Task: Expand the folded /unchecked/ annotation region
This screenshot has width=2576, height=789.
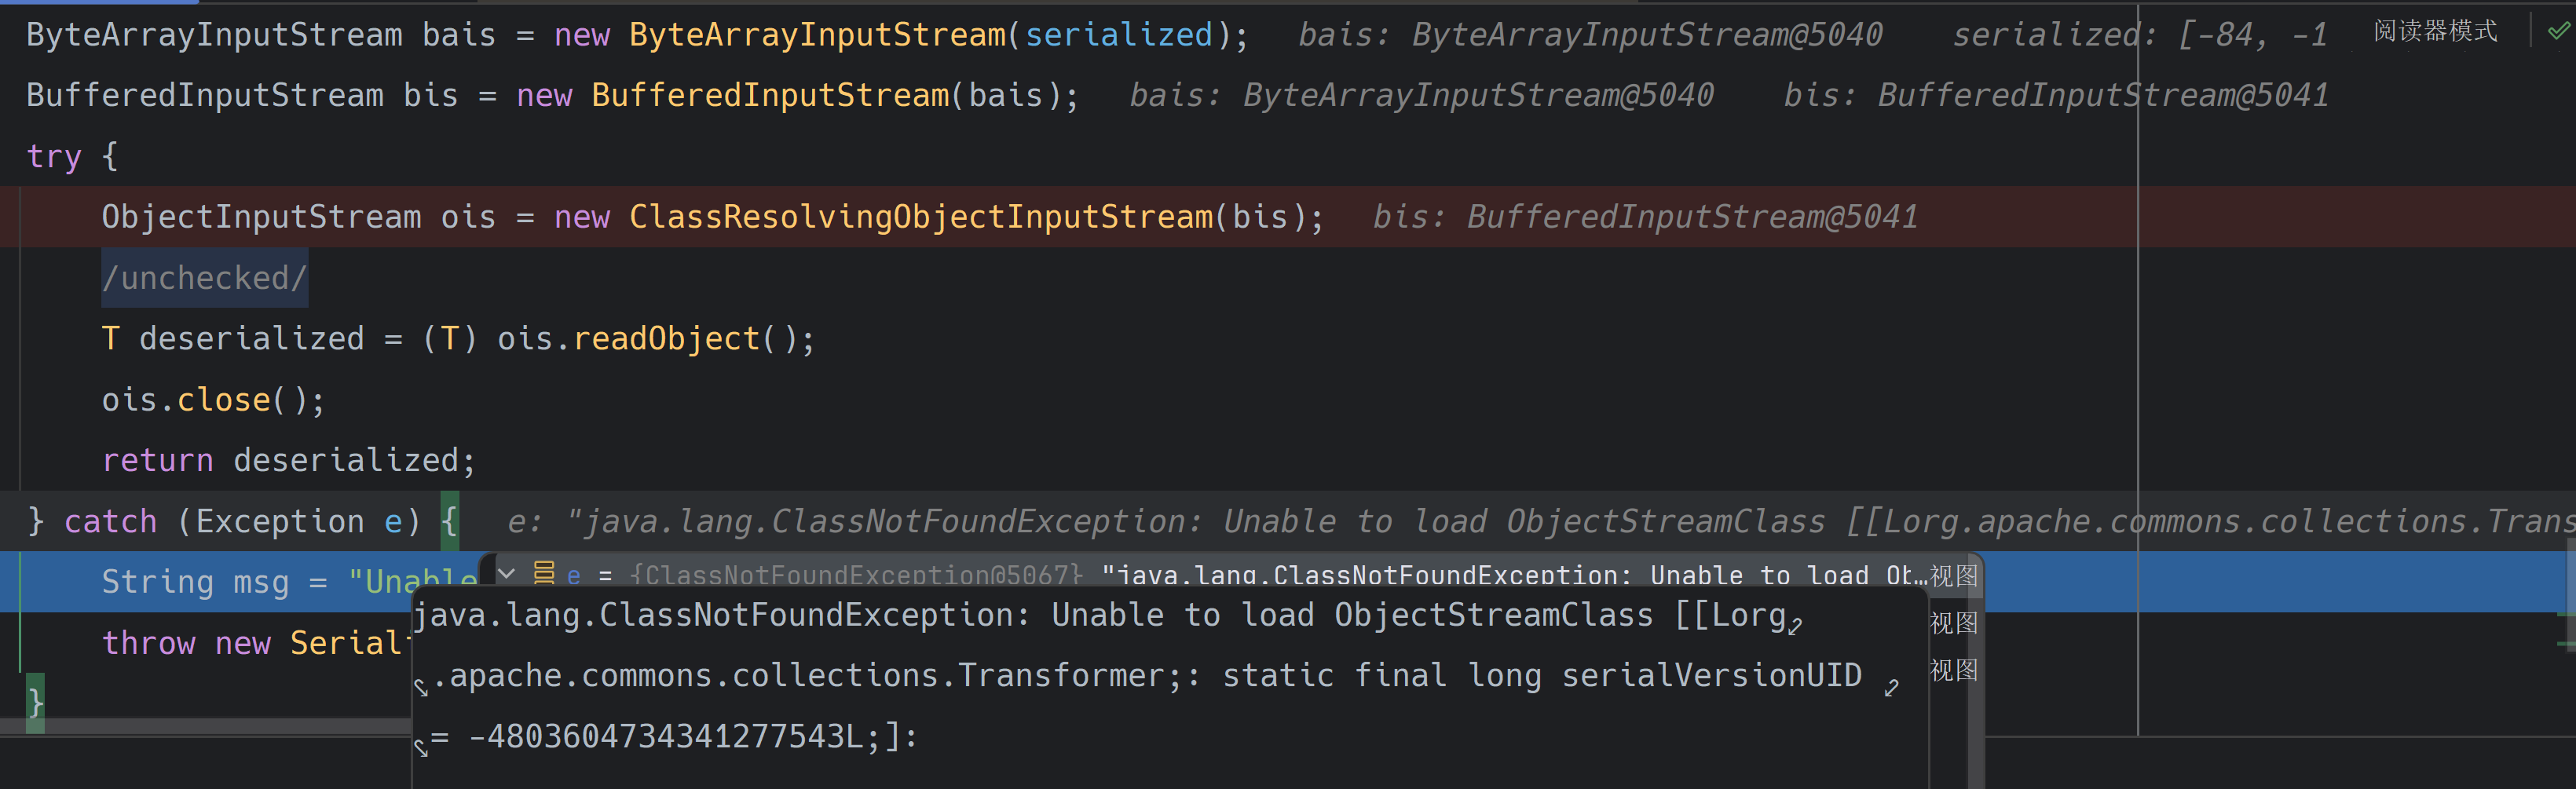Action: 205,278
